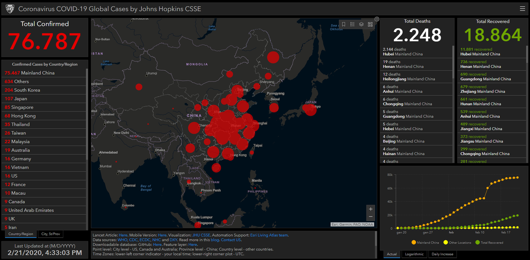
Task: Select Japan in the country list
Action: click(x=45, y=99)
